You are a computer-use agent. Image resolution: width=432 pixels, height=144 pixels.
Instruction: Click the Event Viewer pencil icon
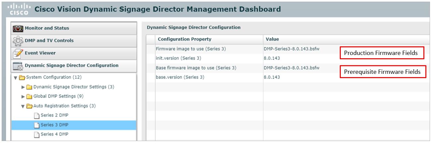pos(17,53)
